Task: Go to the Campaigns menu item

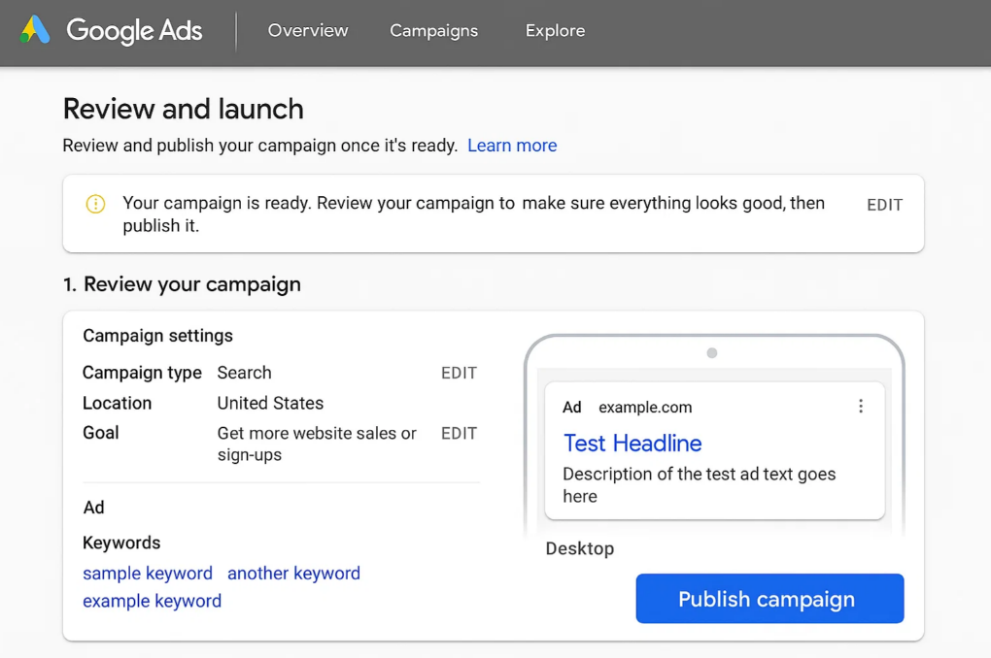Action: tap(433, 30)
